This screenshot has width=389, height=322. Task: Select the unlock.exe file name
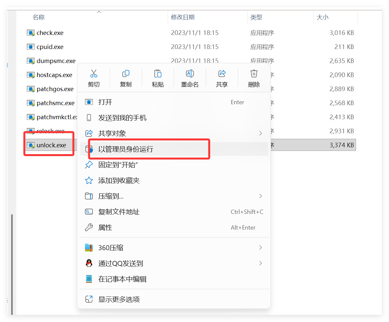tap(51, 145)
